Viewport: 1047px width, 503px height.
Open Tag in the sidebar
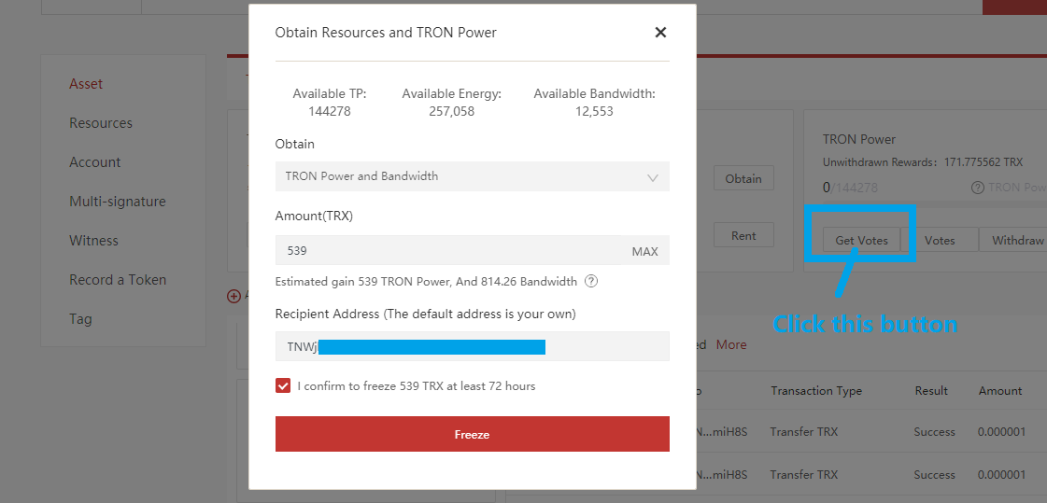(80, 319)
